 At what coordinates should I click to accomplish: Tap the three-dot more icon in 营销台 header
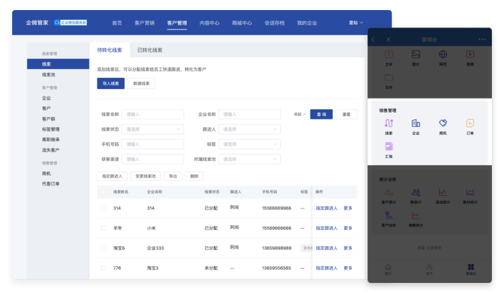click(x=482, y=40)
